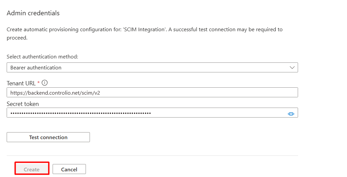
Task: Click the Admin credentials heading
Action: [33, 13]
